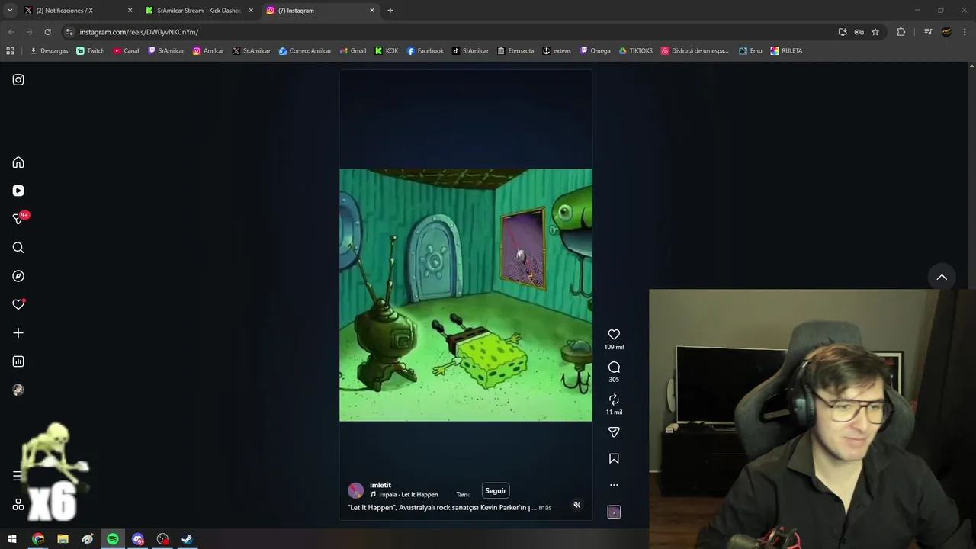Open the dashboard chart icon in sidebar
Image resolution: width=976 pixels, height=549 pixels.
pyautogui.click(x=18, y=361)
